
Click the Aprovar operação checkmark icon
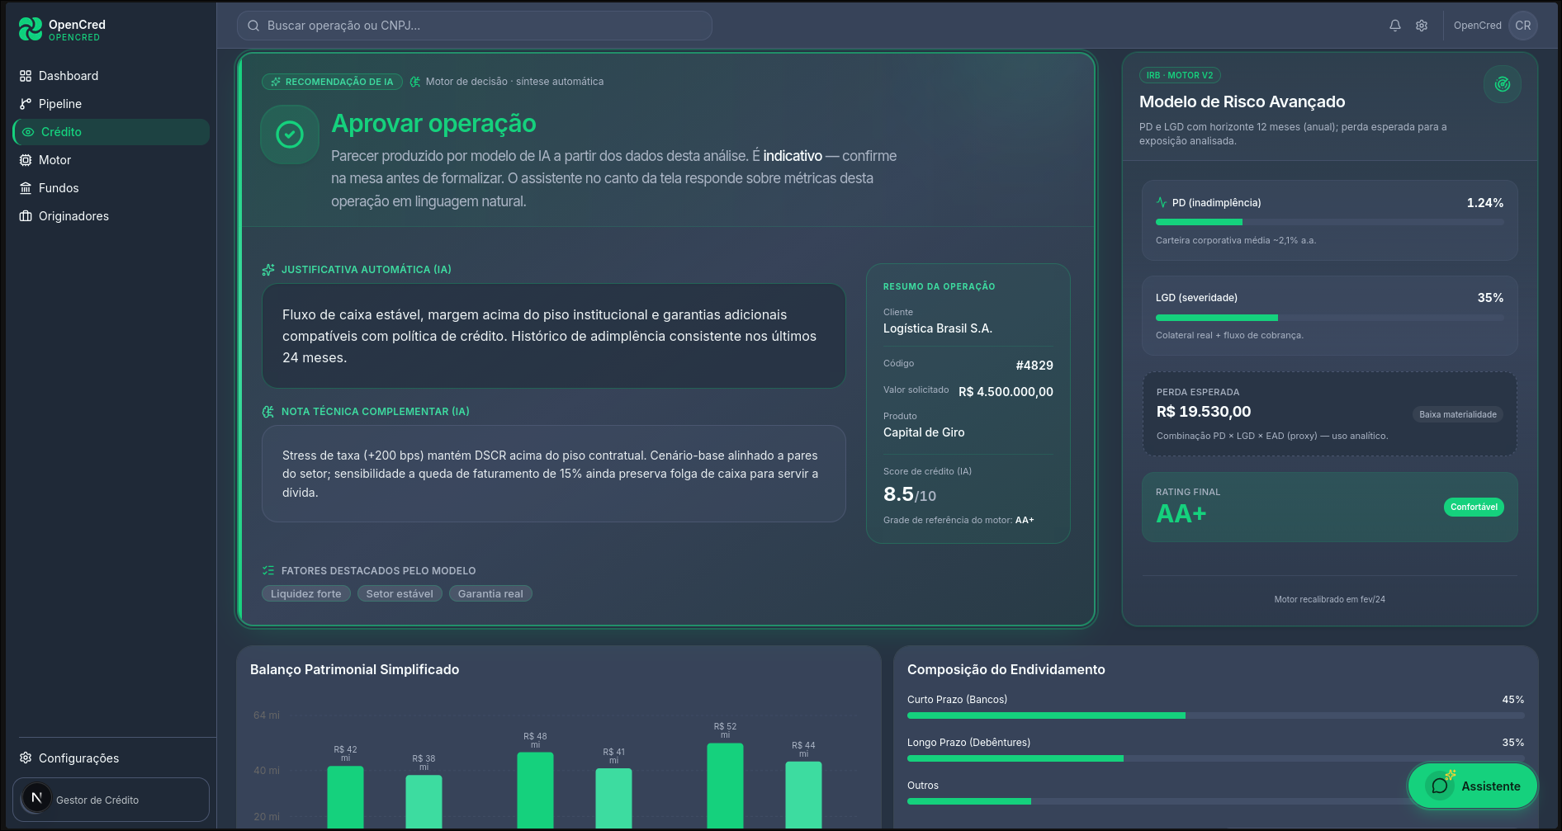(x=290, y=135)
